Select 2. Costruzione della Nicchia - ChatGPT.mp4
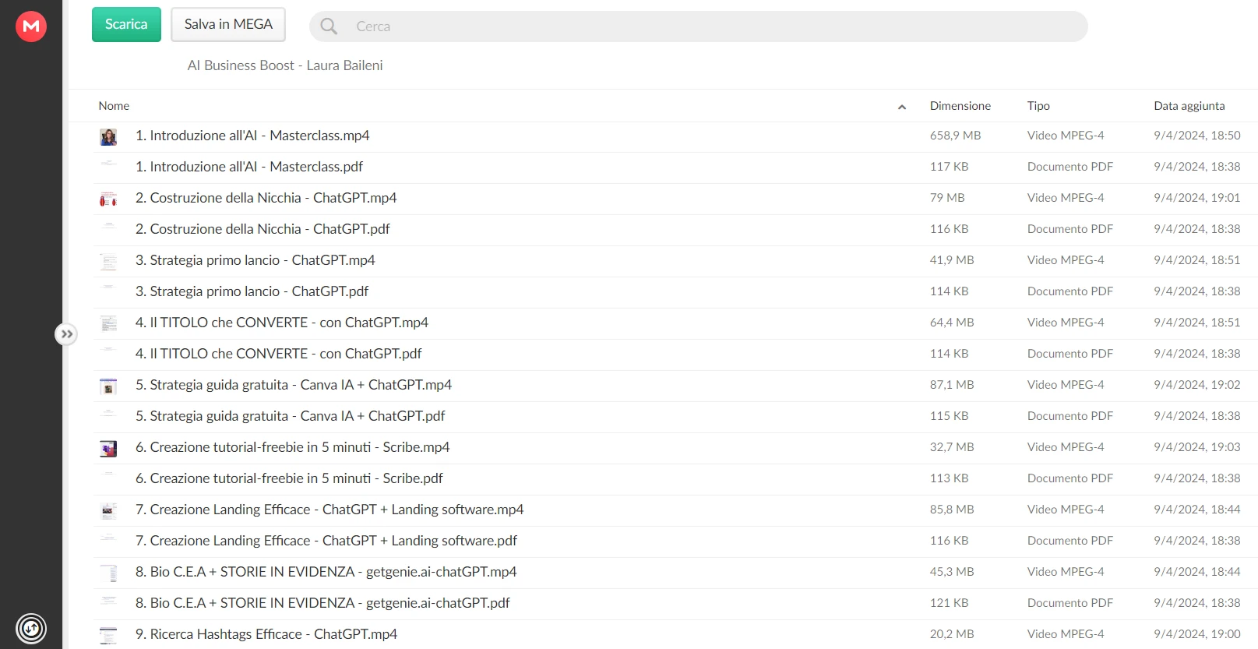The width and height of the screenshot is (1258, 649). 266,198
